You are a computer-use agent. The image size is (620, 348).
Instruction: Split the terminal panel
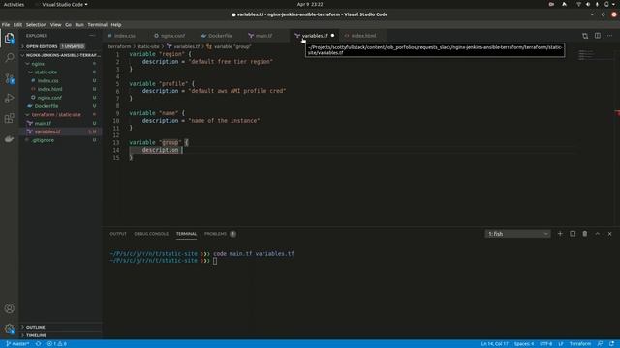573,234
